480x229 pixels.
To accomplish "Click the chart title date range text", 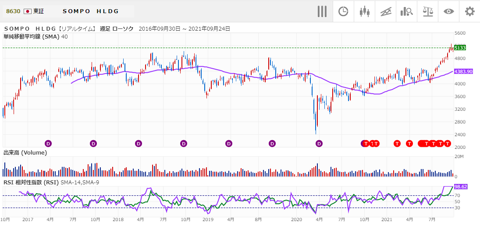I will (184, 29).
